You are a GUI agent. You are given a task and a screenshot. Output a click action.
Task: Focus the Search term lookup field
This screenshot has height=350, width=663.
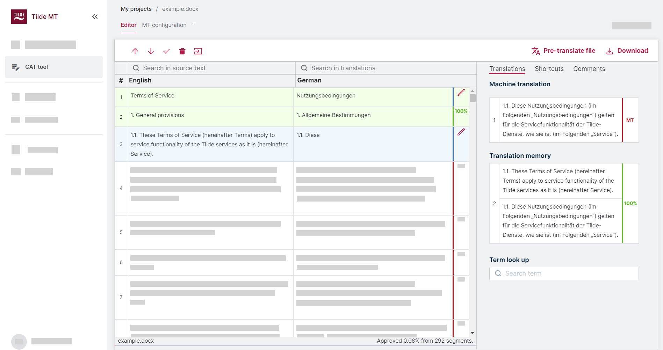[x=564, y=274]
